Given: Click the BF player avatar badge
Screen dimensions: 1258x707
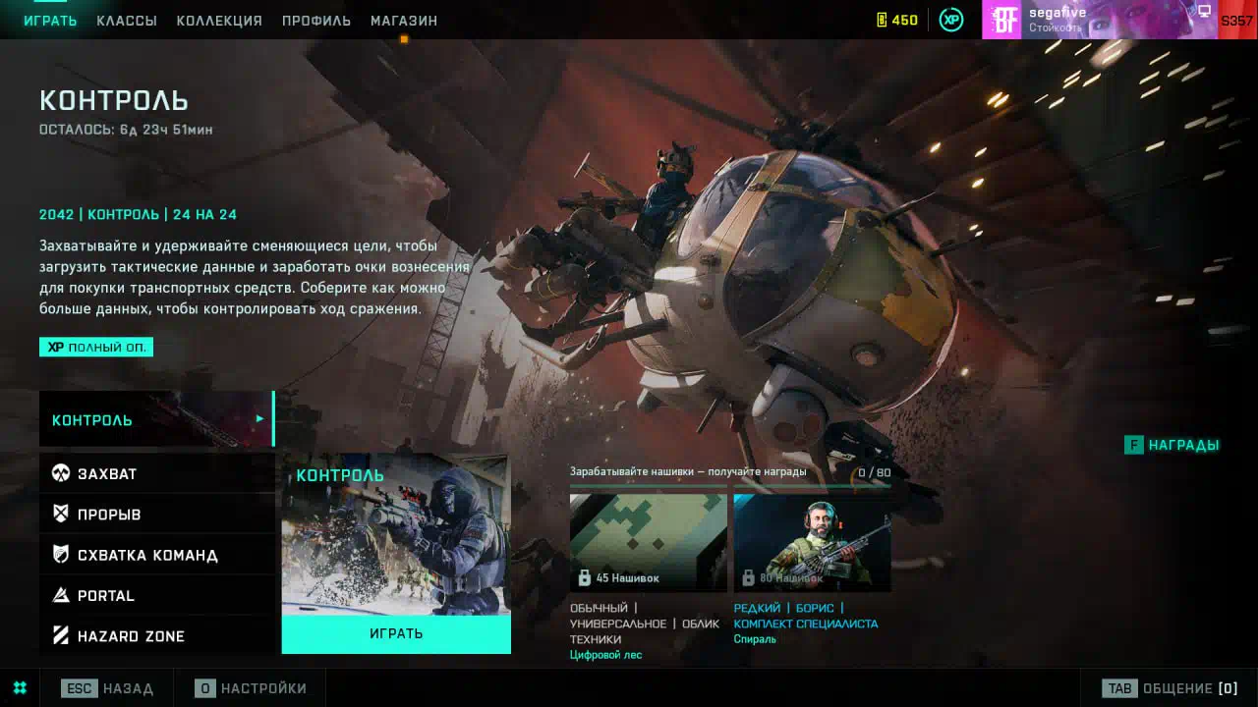Looking at the screenshot, I should pos(1004,20).
